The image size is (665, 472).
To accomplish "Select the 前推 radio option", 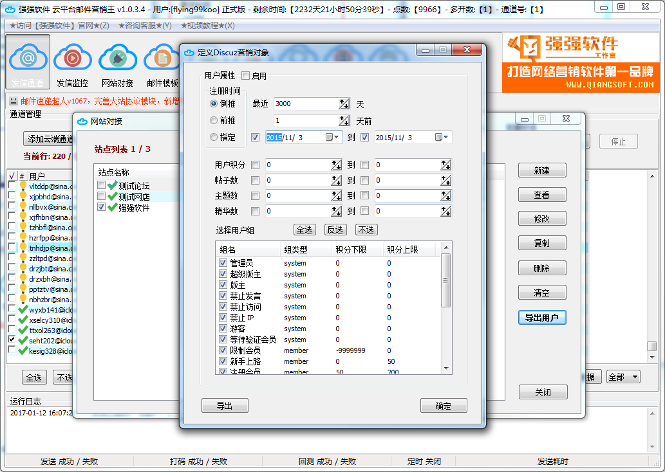I will [x=214, y=121].
